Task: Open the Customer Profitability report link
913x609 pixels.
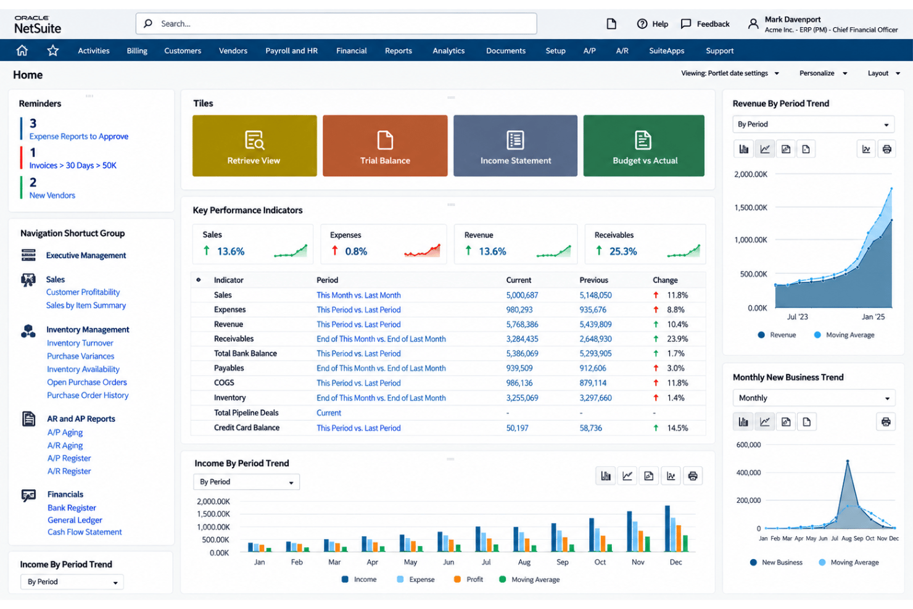Action: pos(83,292)
